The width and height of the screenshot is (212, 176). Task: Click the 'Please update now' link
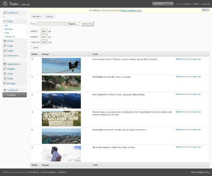coord(131,10)
